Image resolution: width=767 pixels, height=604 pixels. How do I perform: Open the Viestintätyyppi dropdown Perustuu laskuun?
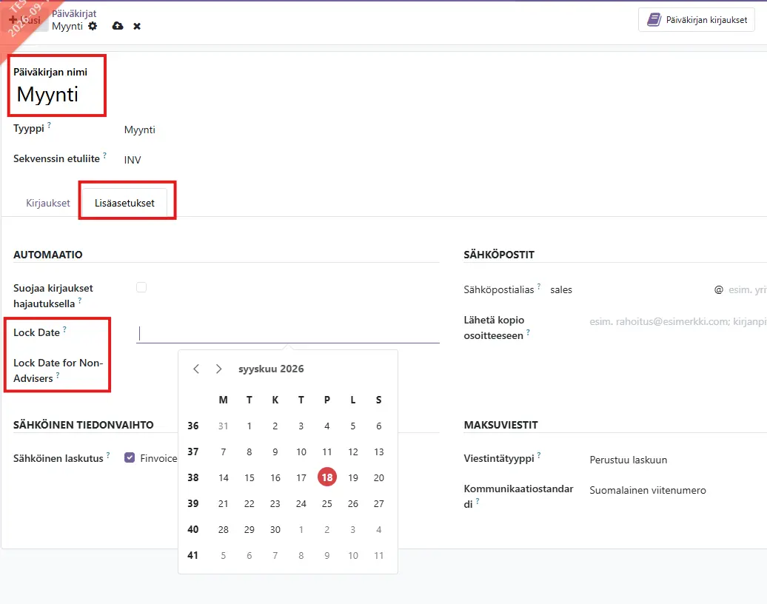tap(628, 460)
